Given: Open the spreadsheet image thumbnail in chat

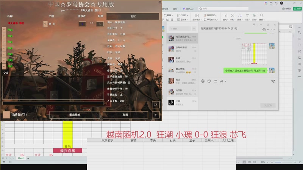Looking at the screenshot, I should tap(254, 54).
